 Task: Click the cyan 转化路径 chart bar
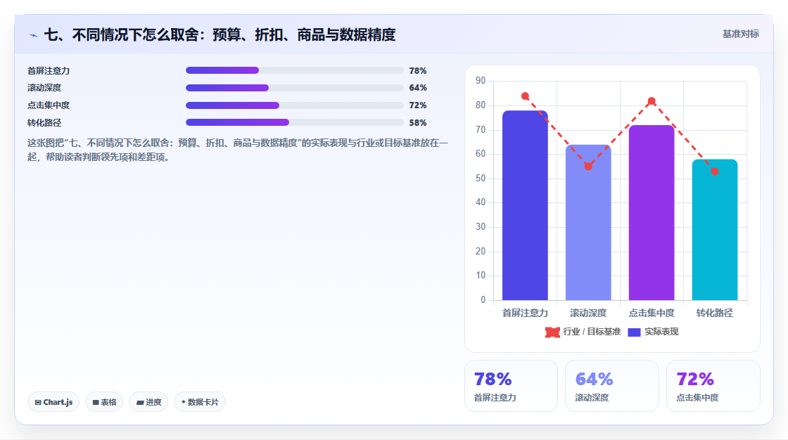(715, 230)
